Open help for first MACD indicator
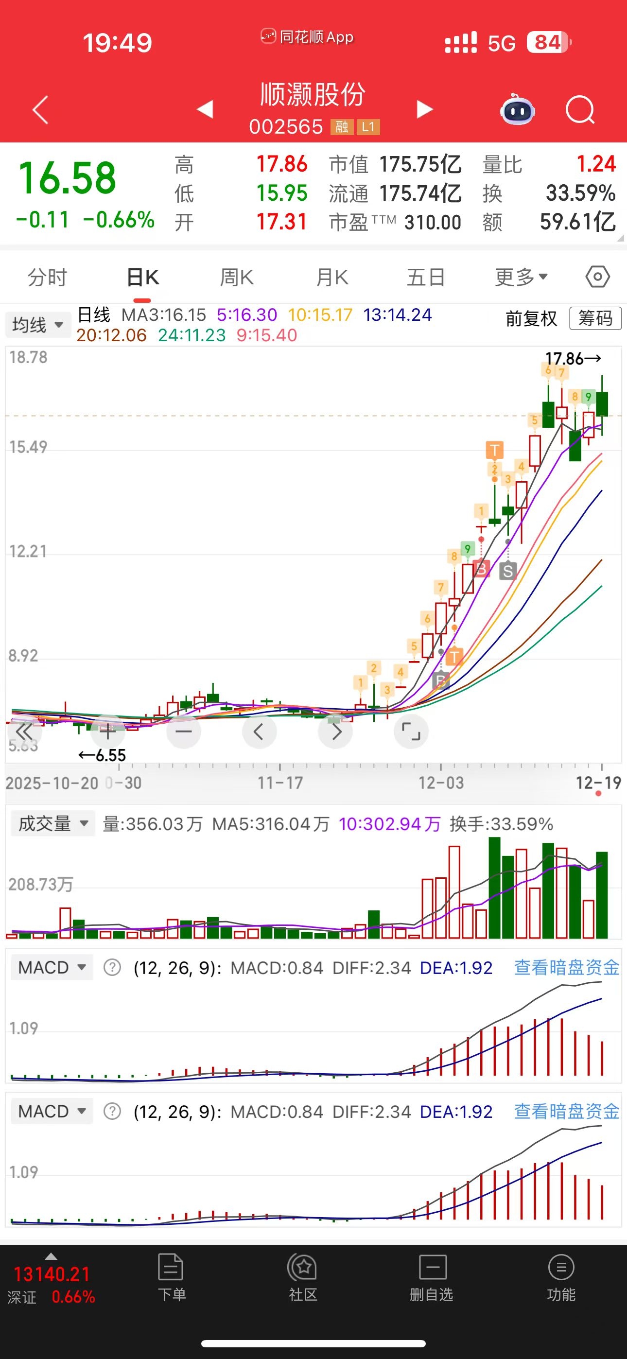 coord(112,968)
